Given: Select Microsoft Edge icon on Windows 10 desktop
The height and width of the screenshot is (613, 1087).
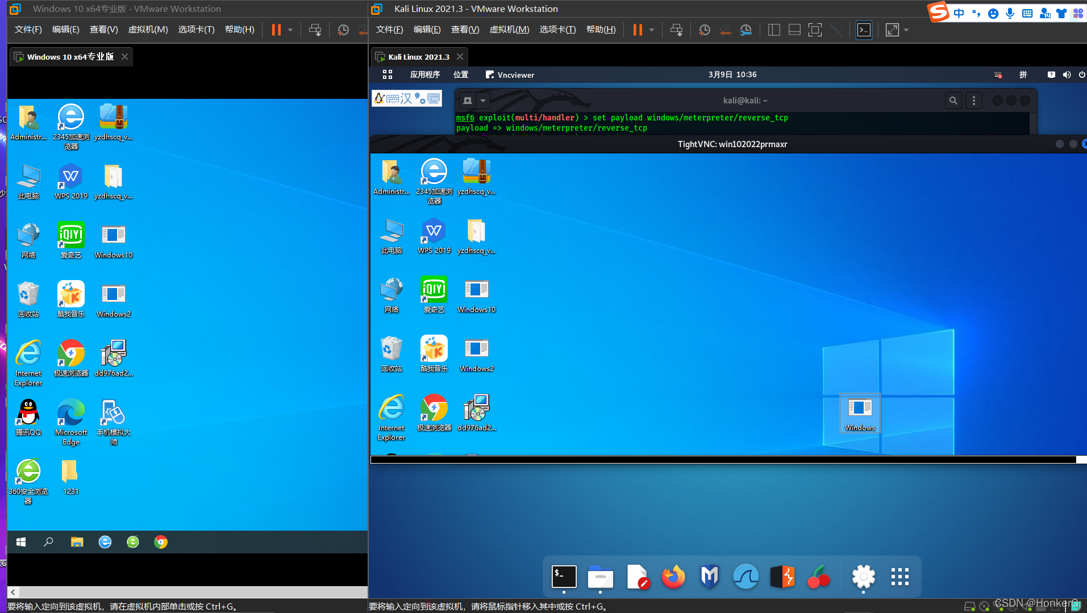Looking at the screenshot, I should pyautogui.click(x=71, y=422).
